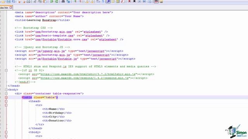Click the bootstrap.min.css link line
Image resolution: width=248 pixels, height=139 pixels.
(61, 32)
